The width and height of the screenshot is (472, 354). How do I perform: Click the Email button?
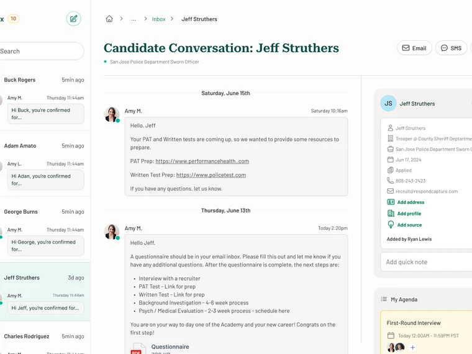[x=414, y=48]
